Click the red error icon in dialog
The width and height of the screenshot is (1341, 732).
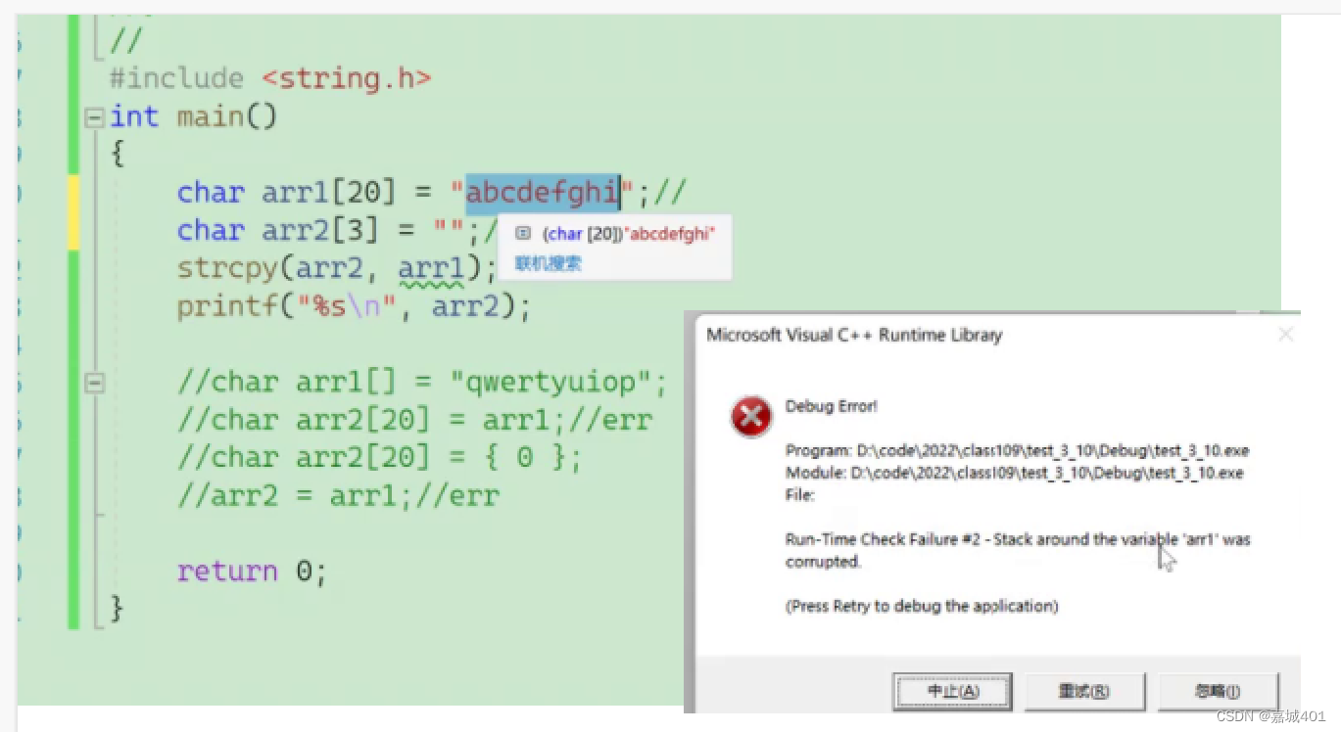[x=751, y=418]
